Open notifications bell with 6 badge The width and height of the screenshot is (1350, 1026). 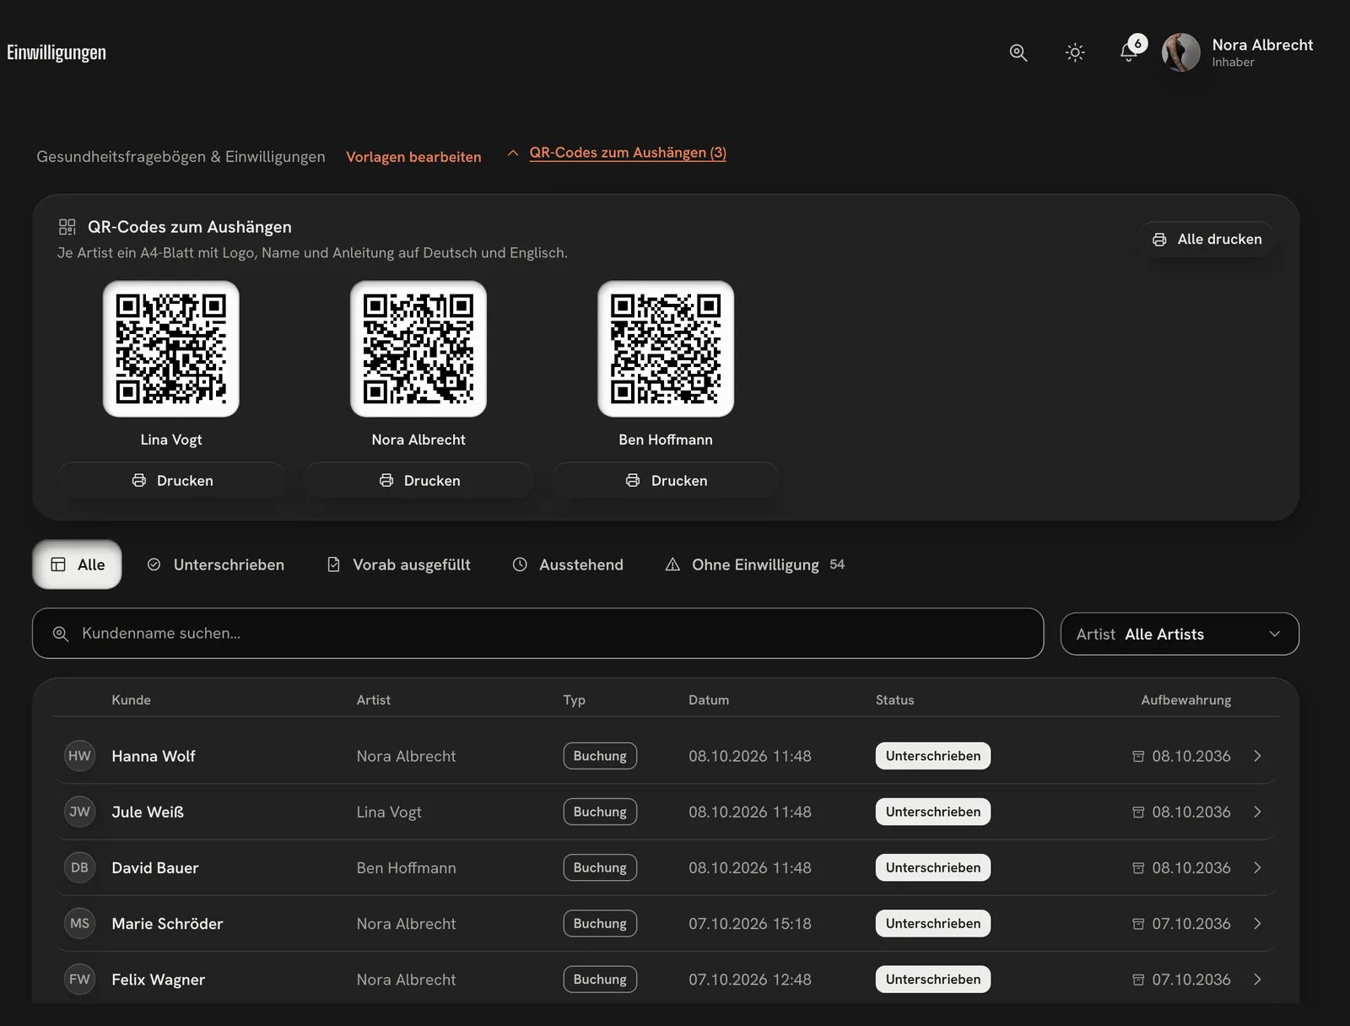(1130, 51)
